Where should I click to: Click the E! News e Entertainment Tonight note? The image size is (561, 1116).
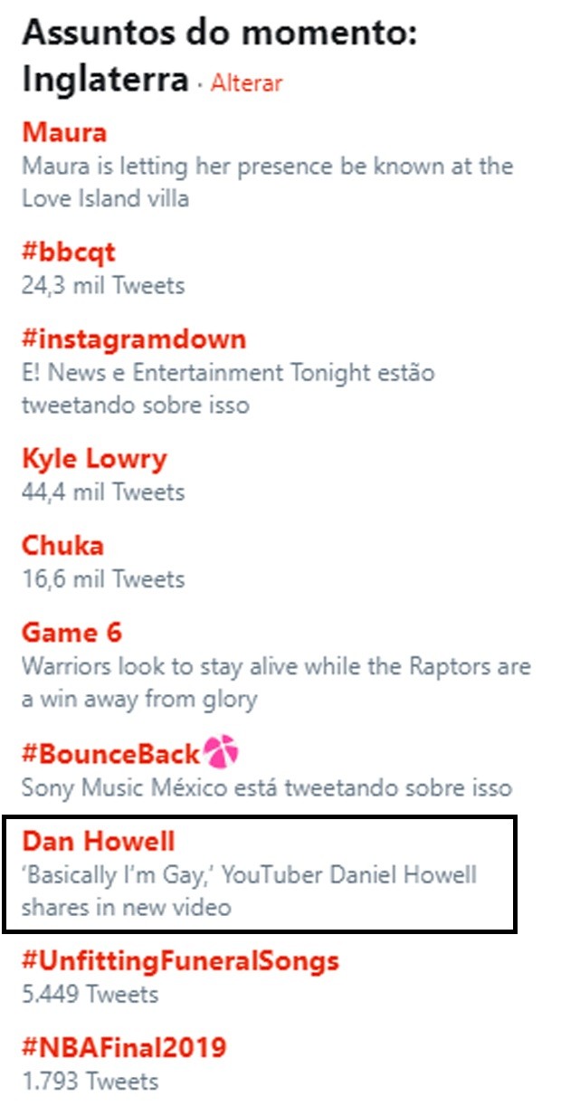(229, 388)
